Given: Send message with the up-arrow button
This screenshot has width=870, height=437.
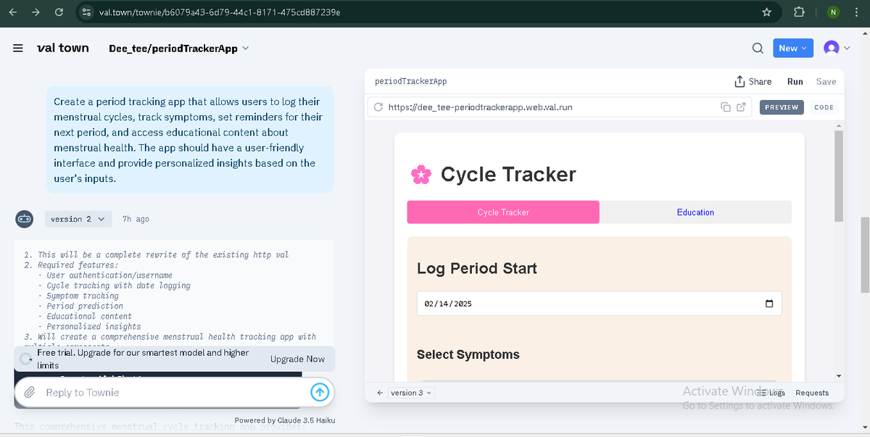Looking at the screenshot, I should [x=320, y=392].
